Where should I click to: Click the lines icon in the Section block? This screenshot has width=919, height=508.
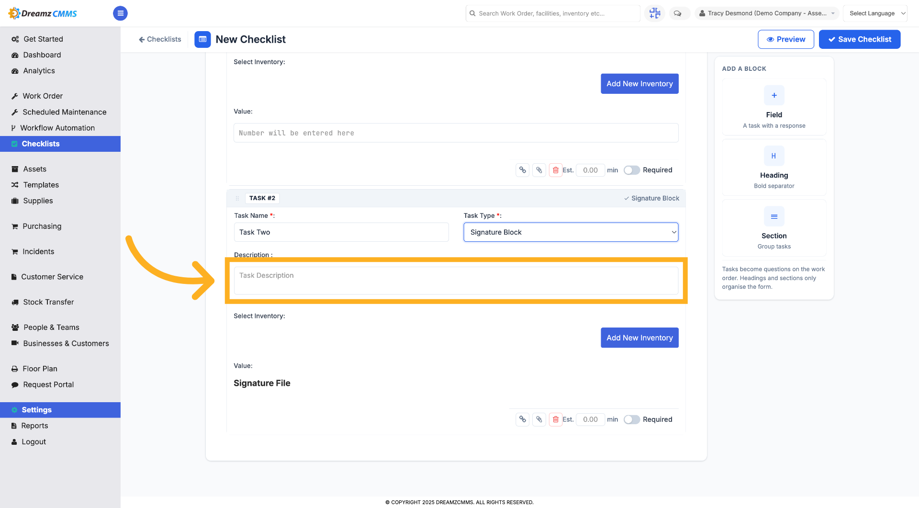[774, 216]
